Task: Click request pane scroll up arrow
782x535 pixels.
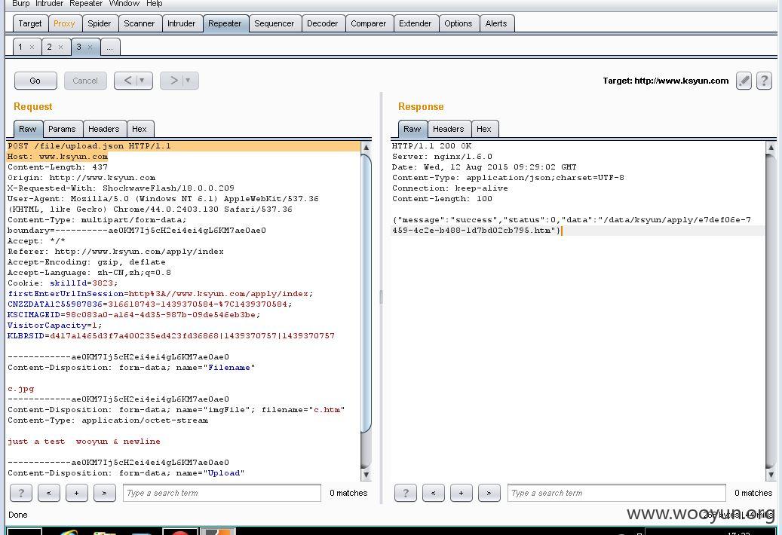Action: (366, 148)
